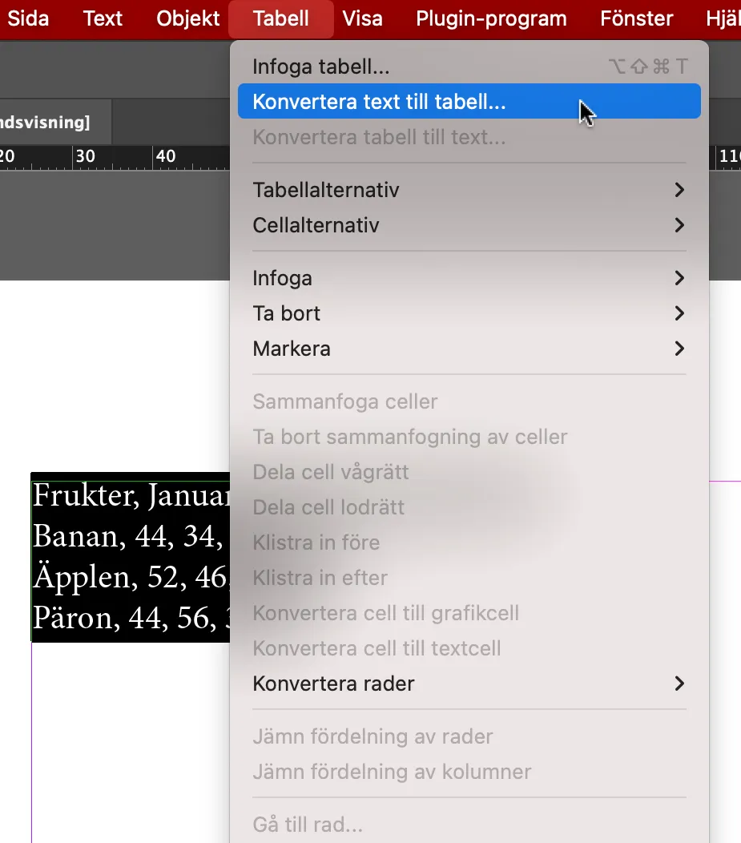Open the Fönster menu
741x843 pixels.
click(636, 18)
